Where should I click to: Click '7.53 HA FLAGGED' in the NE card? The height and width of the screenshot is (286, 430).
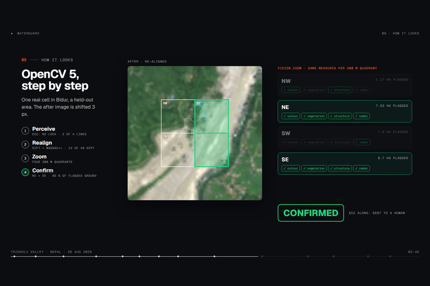point(392,105)
